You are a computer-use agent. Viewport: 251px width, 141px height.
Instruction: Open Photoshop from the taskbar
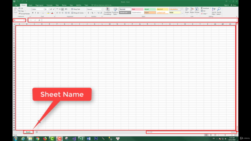96,138
